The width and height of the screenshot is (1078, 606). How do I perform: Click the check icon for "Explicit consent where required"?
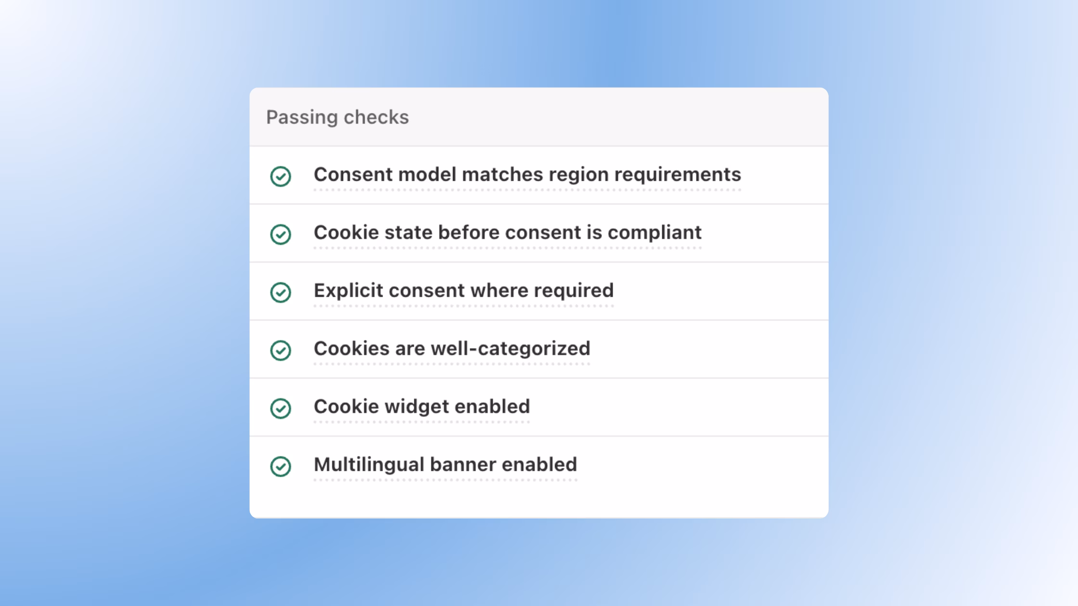(x=281, y=293)
